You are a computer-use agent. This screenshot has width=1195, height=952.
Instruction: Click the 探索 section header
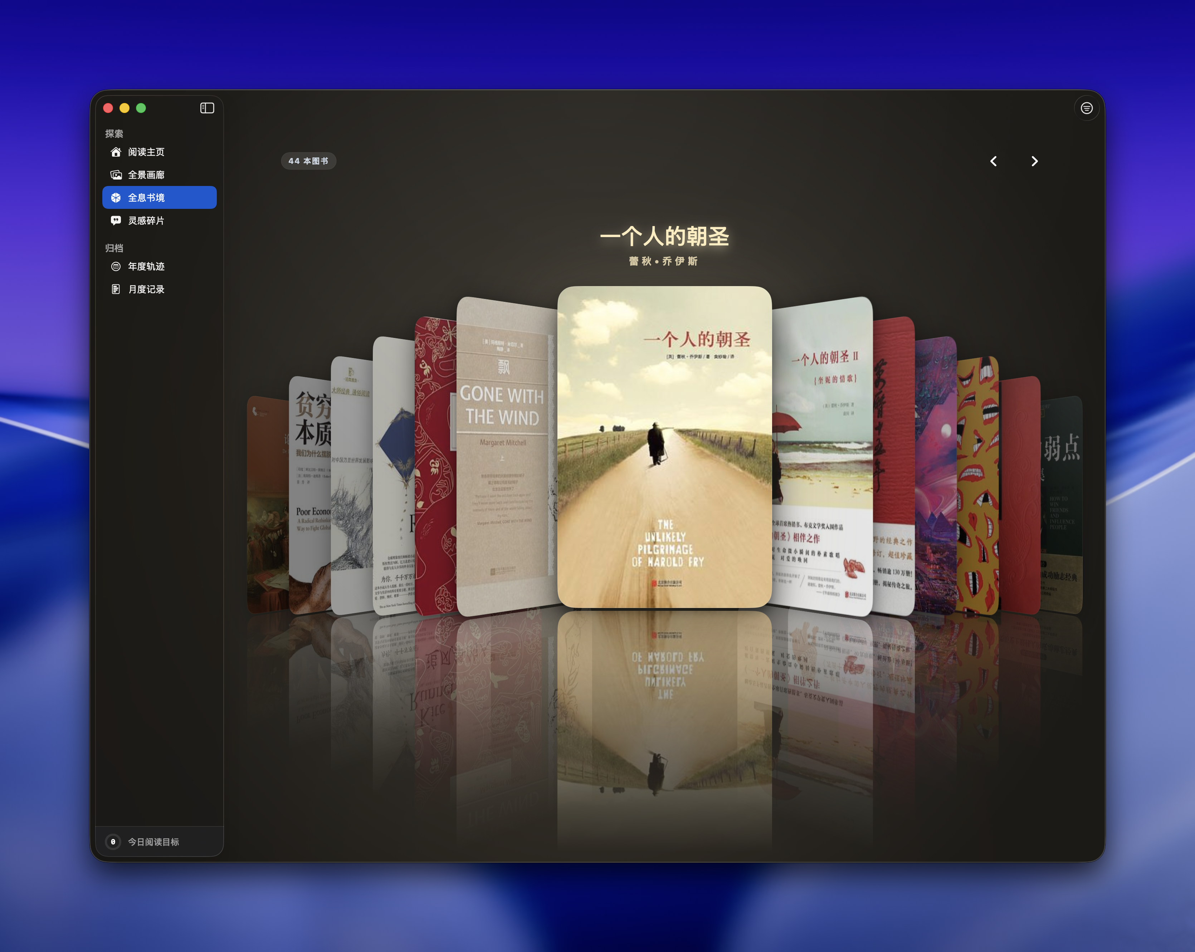click(114, 133)
